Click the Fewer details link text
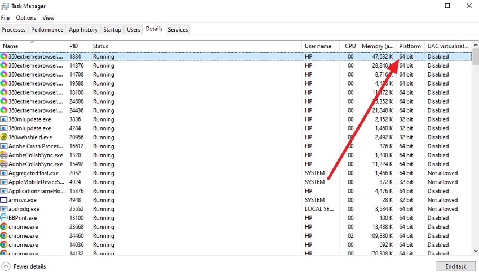 [30, 266]
